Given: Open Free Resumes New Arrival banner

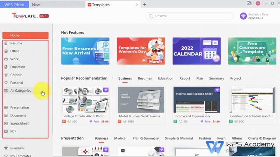Looking at the screenshot, I should (x=85, y=51).
